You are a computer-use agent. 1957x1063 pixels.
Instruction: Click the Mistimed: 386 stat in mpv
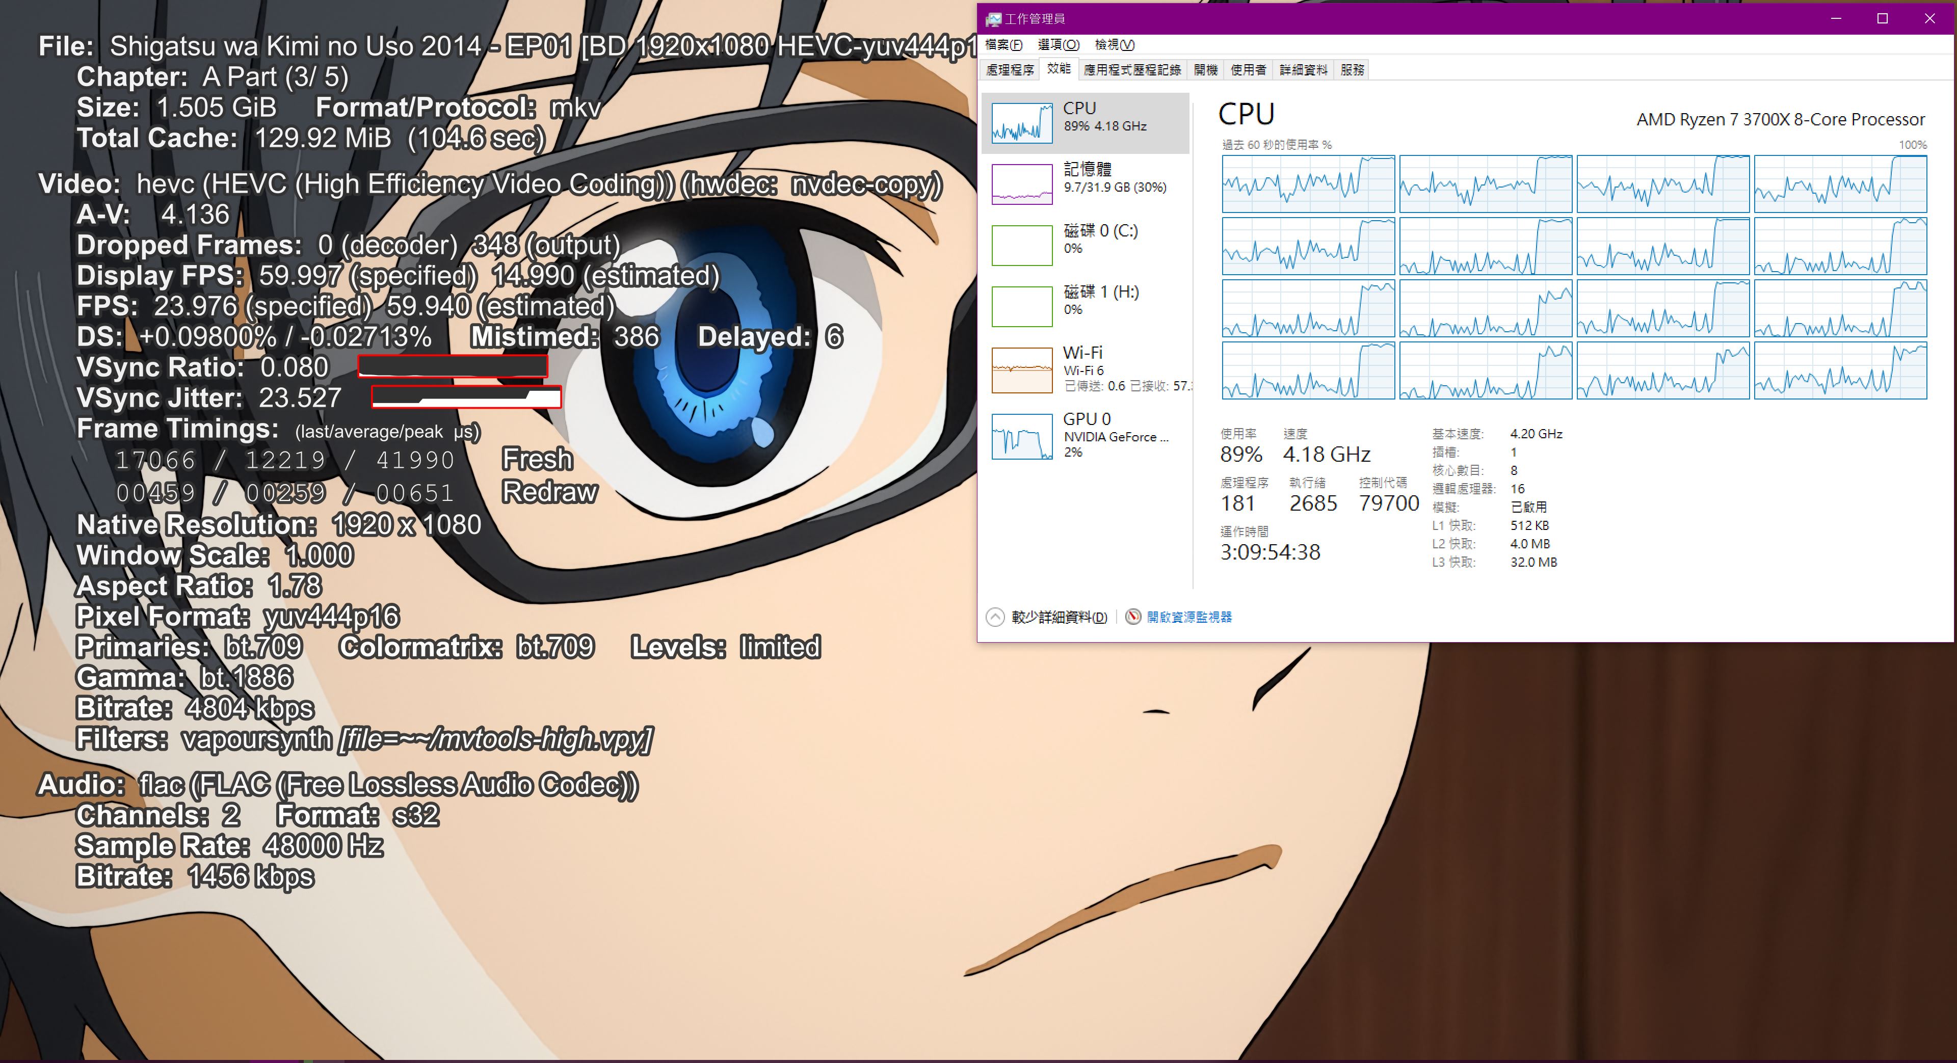pyautogui.click(x=565, y=337)
